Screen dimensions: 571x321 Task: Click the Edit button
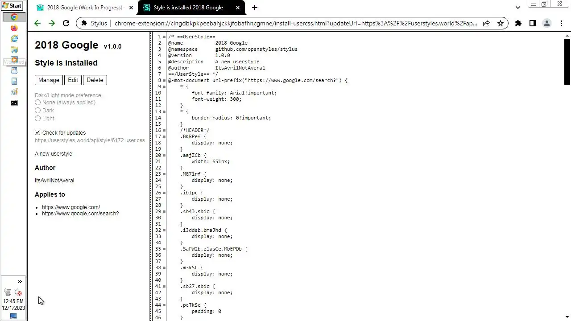73,80
